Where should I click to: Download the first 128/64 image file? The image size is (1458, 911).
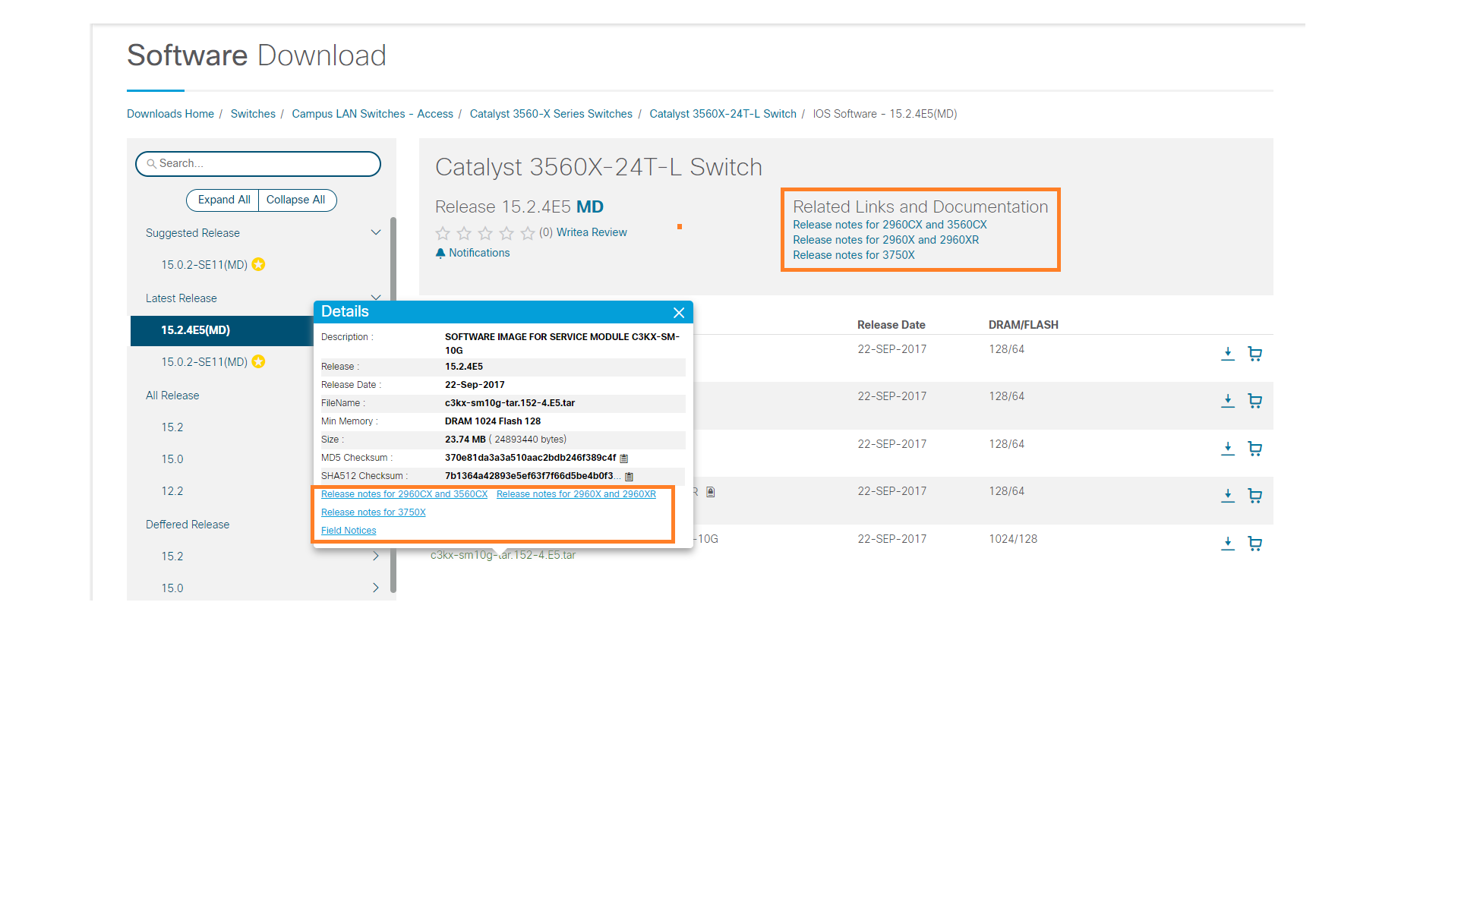[x=1228, y=354]
